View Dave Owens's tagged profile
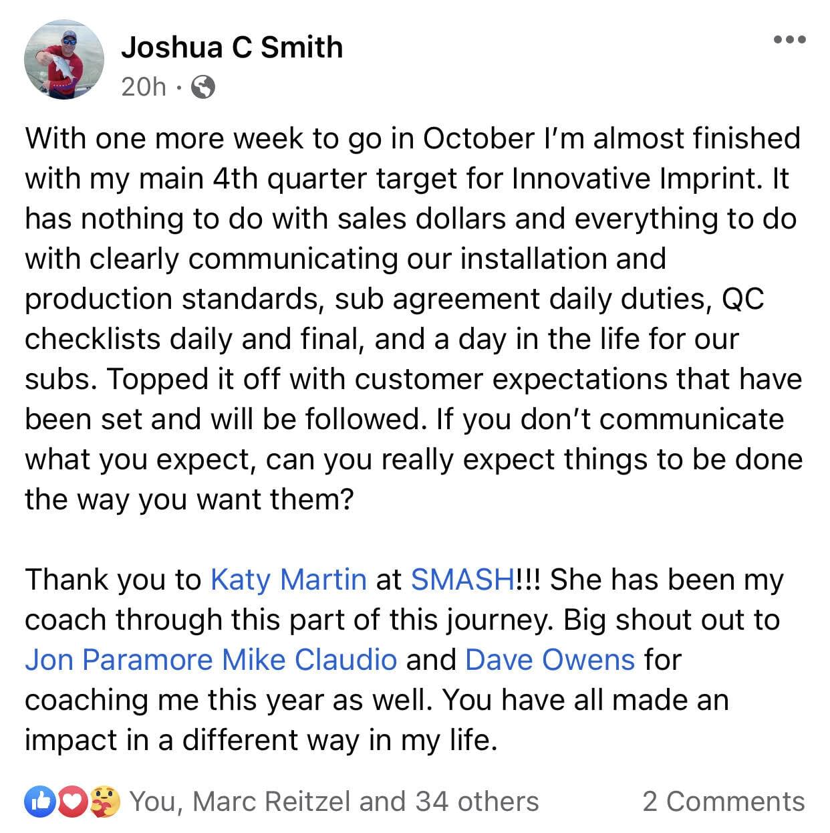 (549, 660)
